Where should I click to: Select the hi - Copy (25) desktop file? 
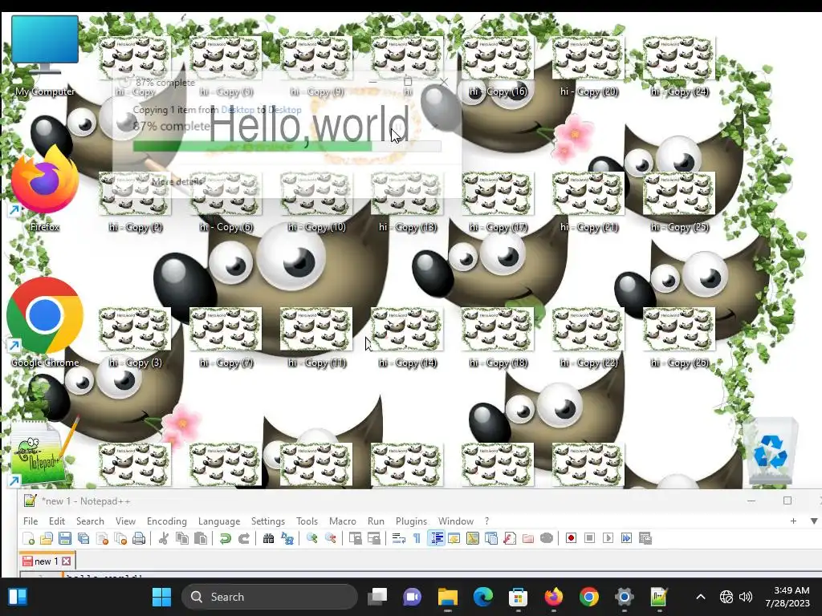tap(679, 203)
